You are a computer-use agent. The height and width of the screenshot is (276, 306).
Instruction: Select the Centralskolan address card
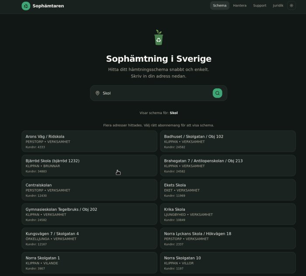click(x=89, y=190)
